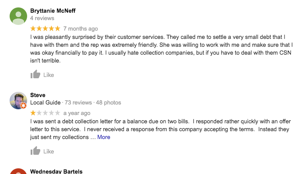Screen dimensions: 298x174
Task: Click the '4 reviews' count under Bryttanie McNeff
Action: [x=42, y=18]
